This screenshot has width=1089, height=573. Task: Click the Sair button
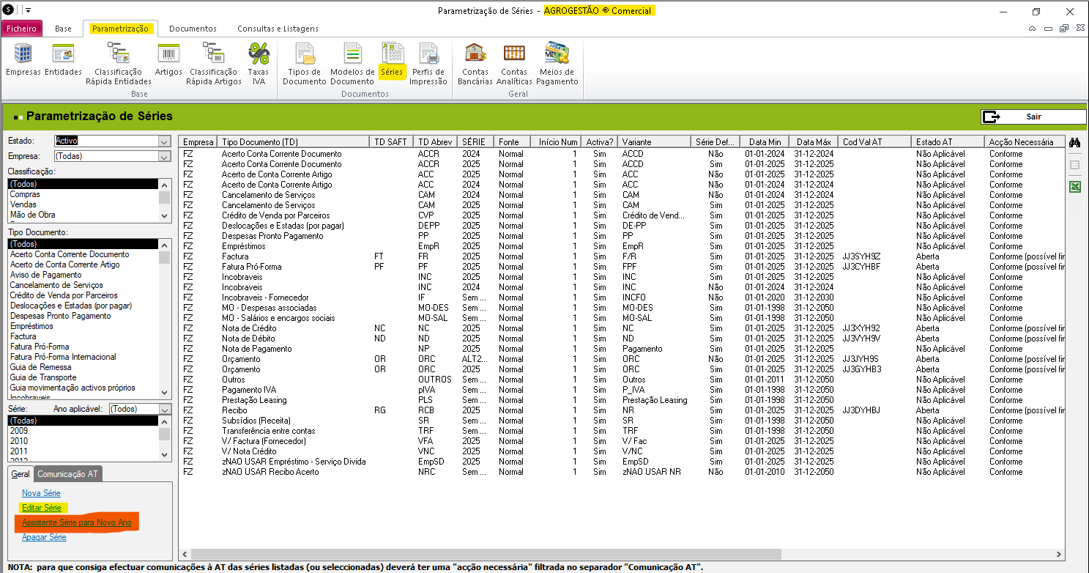(1033, 117)
